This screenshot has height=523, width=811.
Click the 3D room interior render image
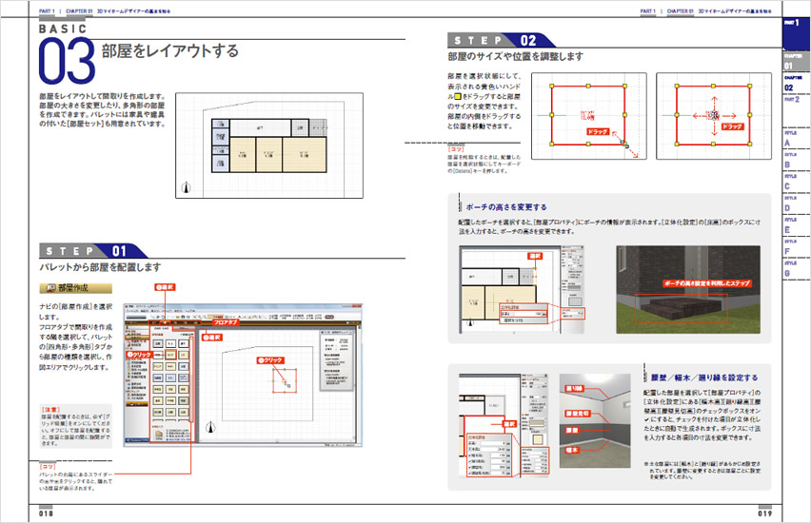coord(595,420)
